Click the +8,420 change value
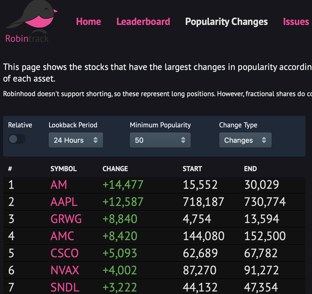The image size is (312, 294). pos(120,236)
